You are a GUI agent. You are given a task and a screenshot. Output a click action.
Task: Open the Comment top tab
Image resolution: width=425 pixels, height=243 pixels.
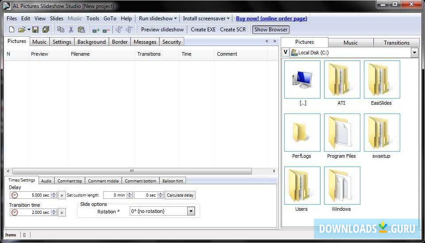tap(70, 181)
